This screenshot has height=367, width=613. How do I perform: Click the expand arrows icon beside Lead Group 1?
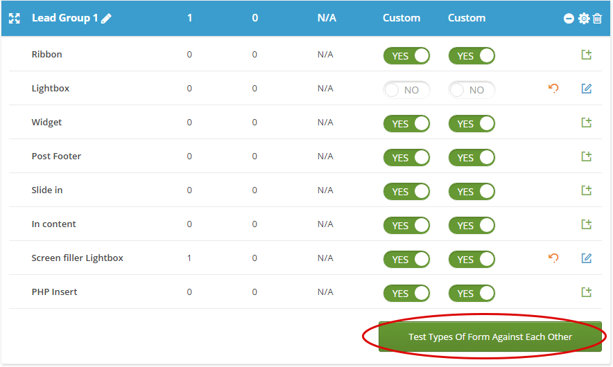tap(15, 18)
